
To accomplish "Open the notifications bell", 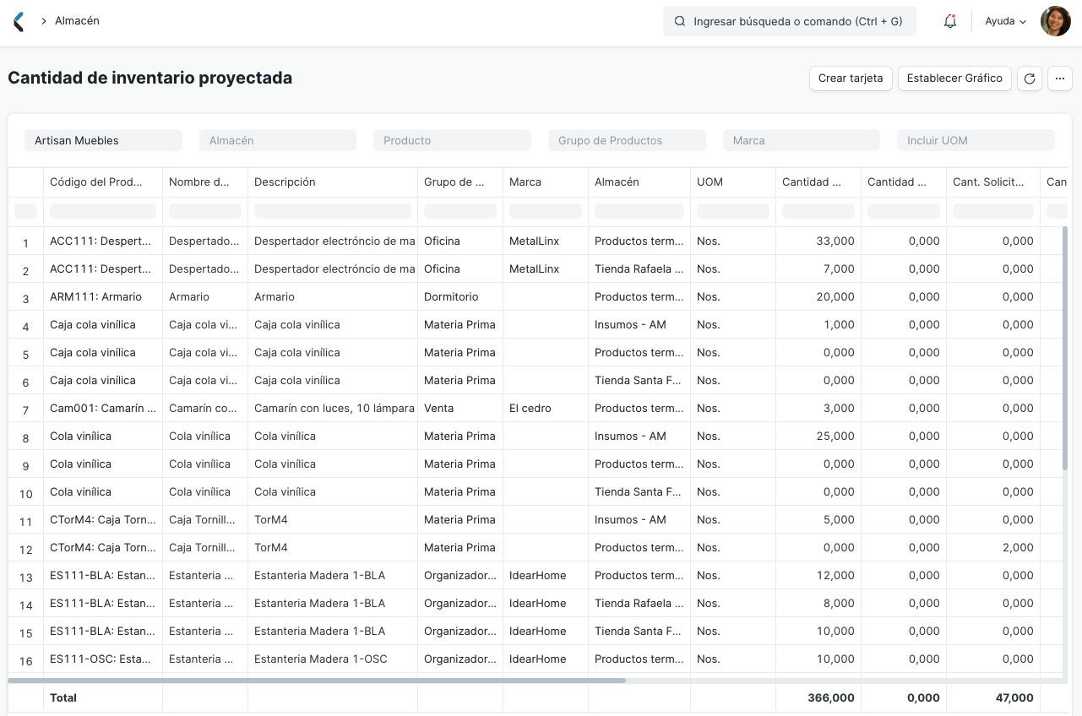I will (x=950, y=21).
